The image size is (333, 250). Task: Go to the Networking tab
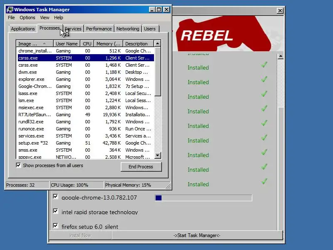pos(128,29)
